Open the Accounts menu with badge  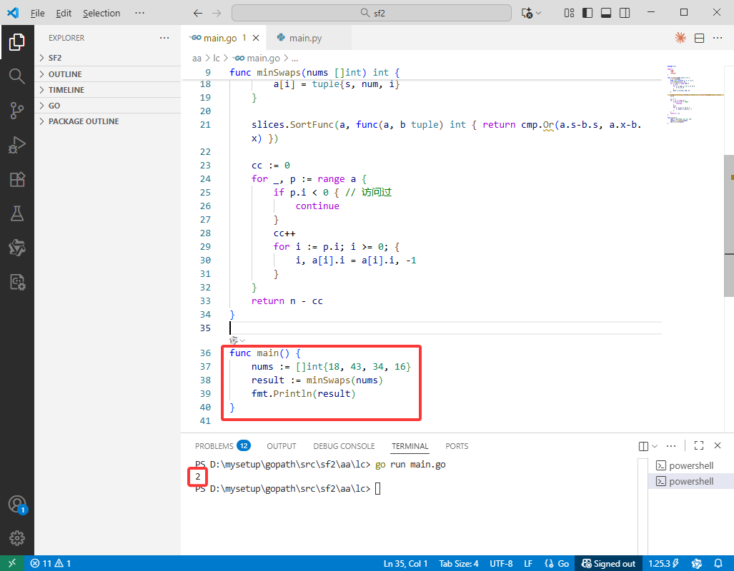coord(18,505)
